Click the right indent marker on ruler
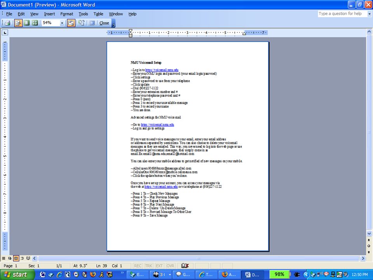The image size is (373, 280). click(244, 33)
